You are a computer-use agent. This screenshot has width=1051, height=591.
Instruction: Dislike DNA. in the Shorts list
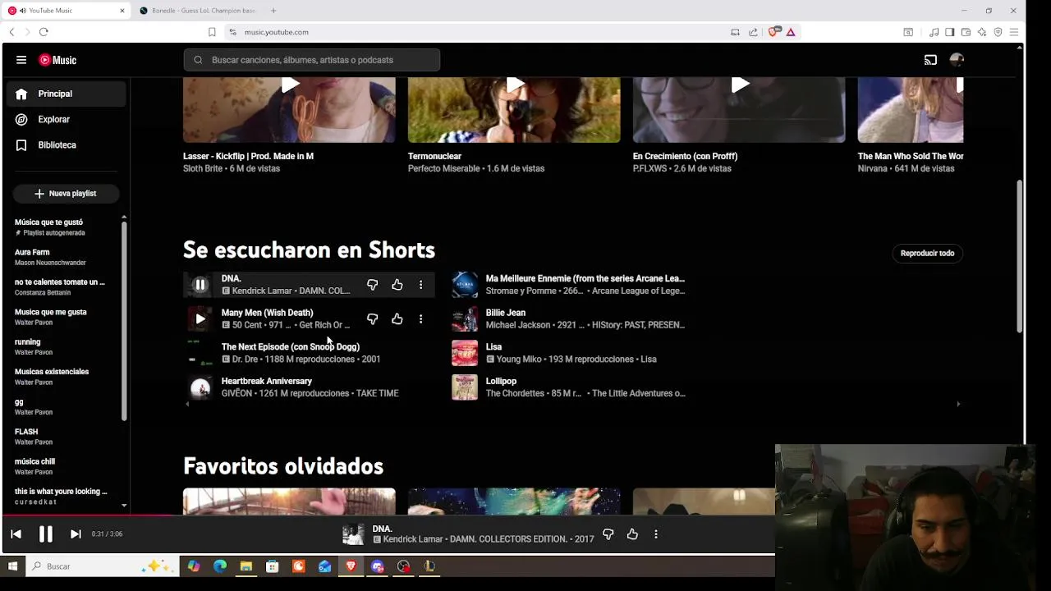372,285
